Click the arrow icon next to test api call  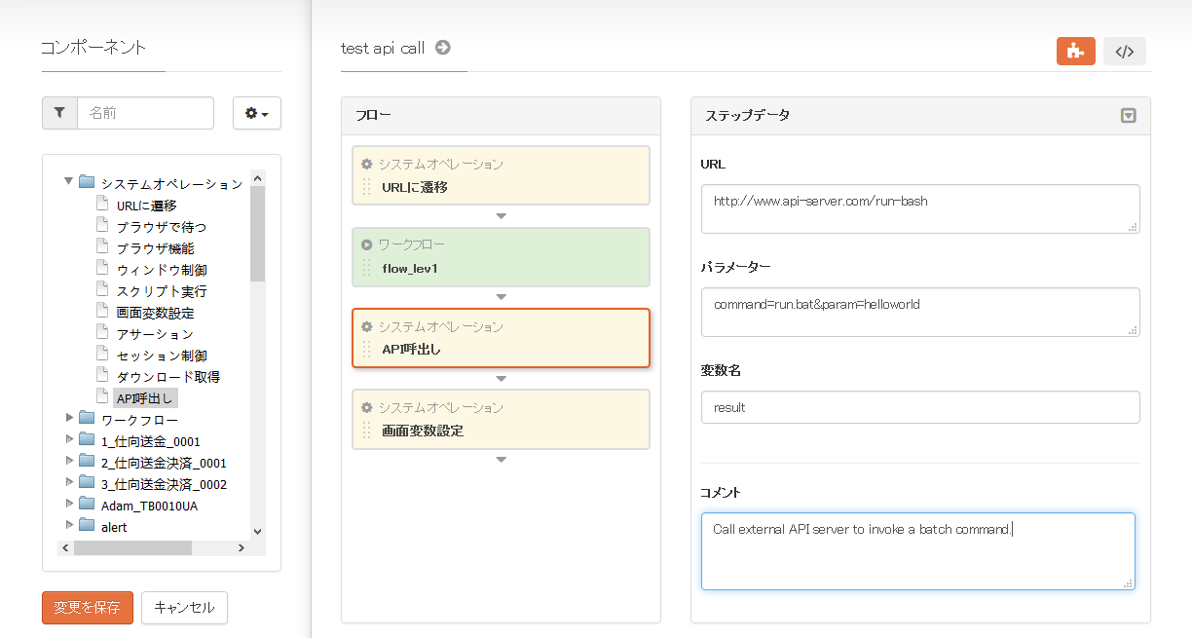pos(443,47)
